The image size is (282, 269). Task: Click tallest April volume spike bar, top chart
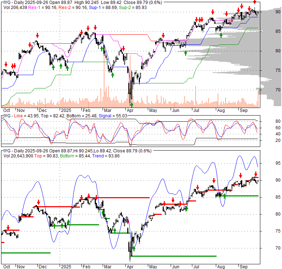[130, 81]
